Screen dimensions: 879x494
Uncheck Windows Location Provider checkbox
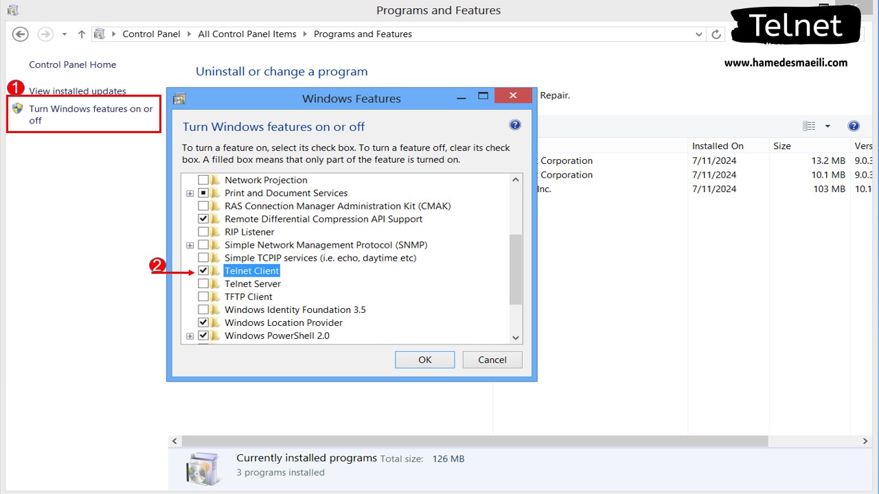(203, 322)
